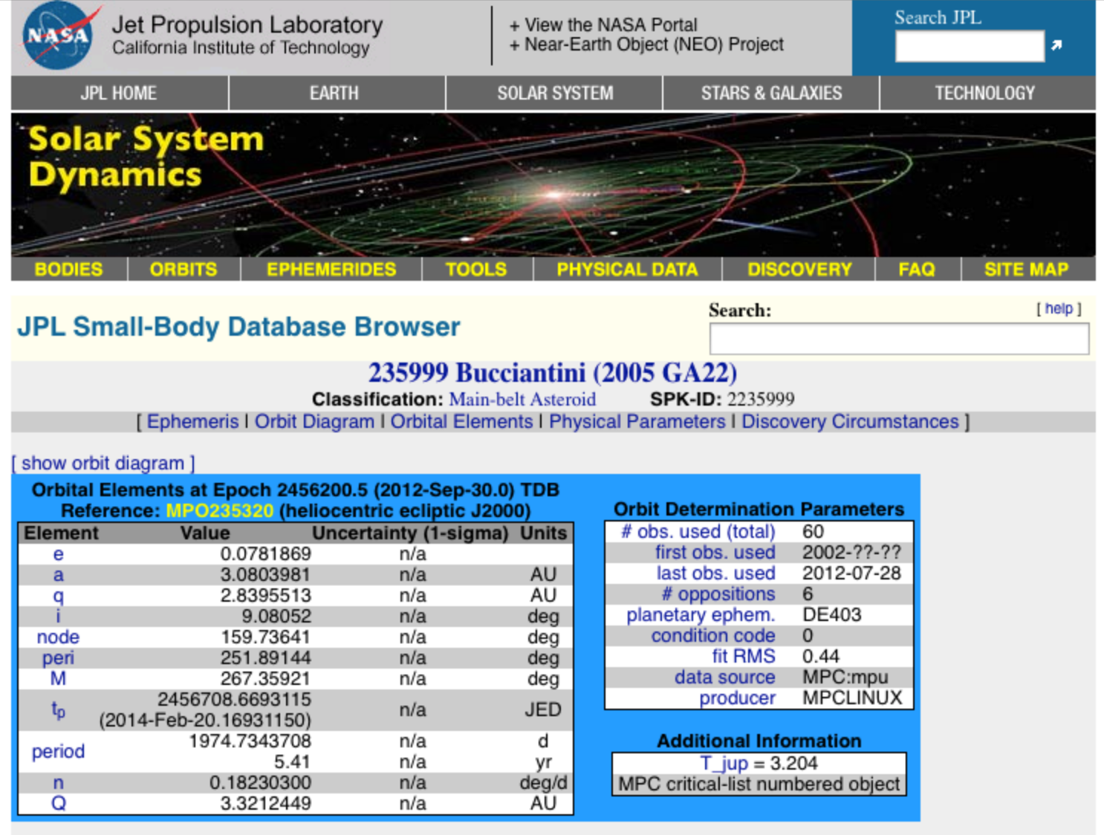1104x835 pixels.
Task: Click the 'peri' element link
Action: (x=58, y=658)
